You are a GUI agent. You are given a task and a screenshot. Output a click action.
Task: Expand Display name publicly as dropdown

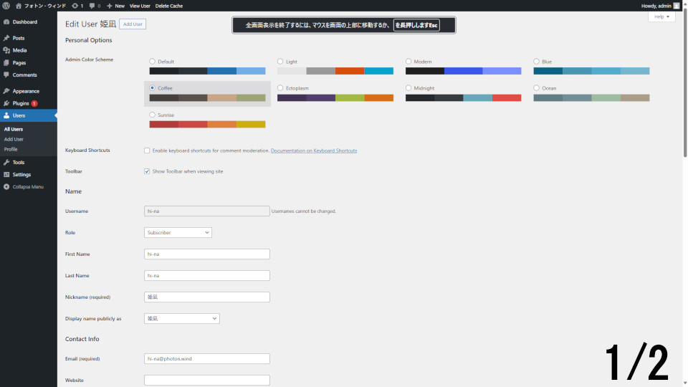coord(181,318)
